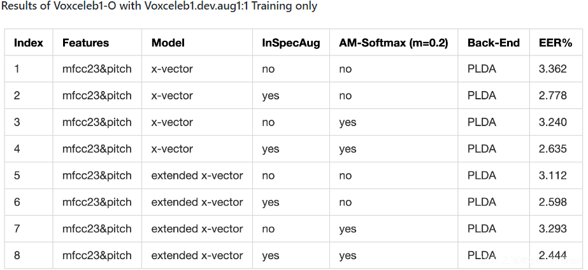Click EER value 2.598 in row 6
Image resolution: width=588 pixels, height=270 pixels.
point(552,202)
